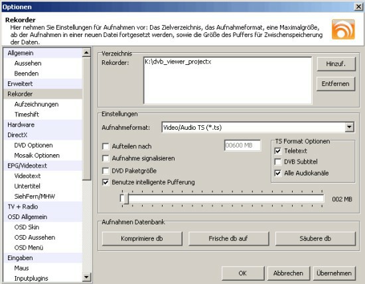Disable Benutze intelligente Pufferung

coord(106,182)
